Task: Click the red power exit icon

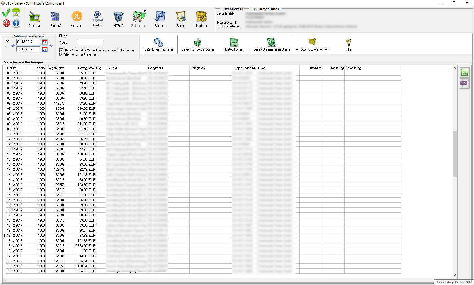Action: (x=6, y=23)
